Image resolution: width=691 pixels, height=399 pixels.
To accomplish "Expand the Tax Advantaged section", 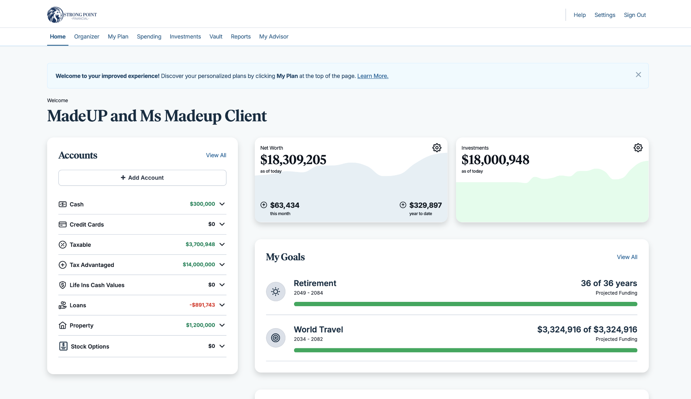I will pyautogui.click(x=222, y=264).
